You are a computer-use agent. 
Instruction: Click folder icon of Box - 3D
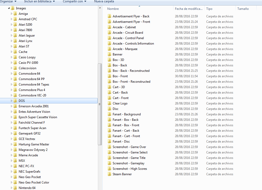tap(109, 60)
